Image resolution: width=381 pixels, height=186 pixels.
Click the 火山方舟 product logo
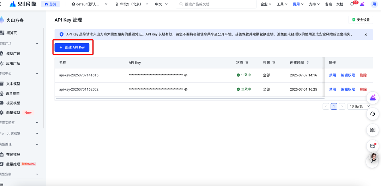pyautogui.click(x=12, y=20)
